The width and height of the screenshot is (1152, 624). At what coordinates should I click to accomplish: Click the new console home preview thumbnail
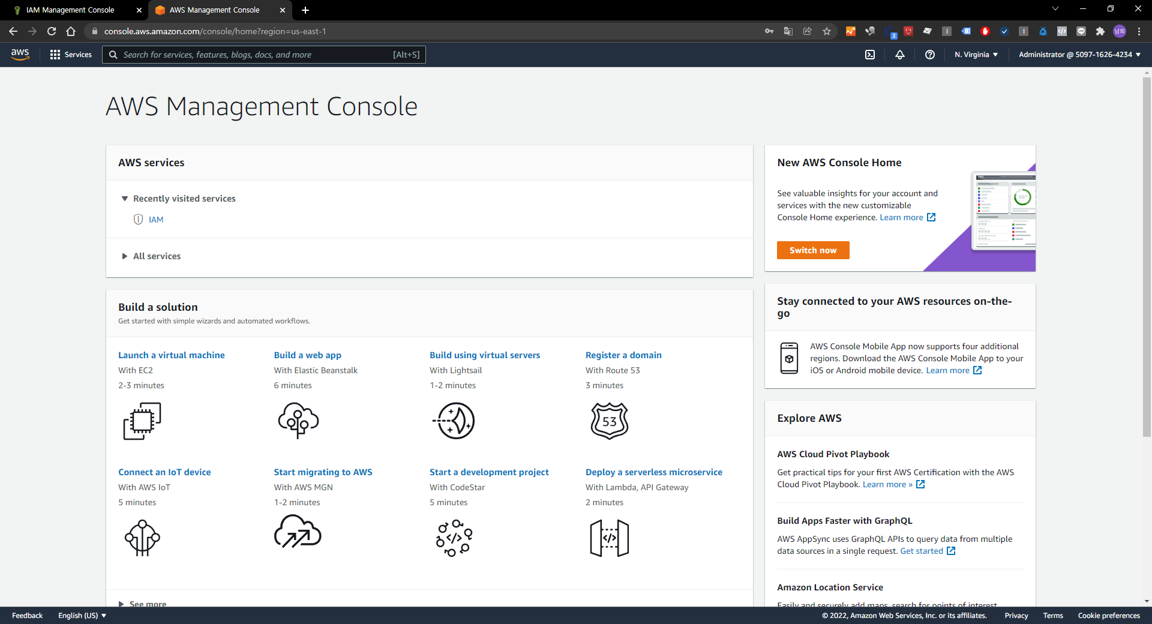click(x=1003, y=210)
